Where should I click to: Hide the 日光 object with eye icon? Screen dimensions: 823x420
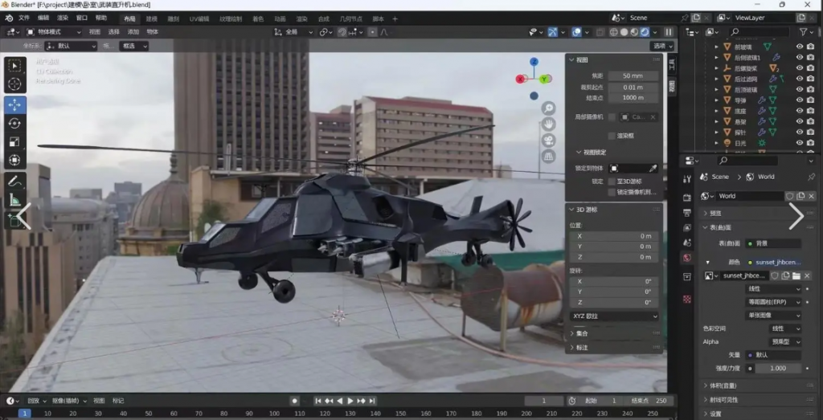(799, 143)
